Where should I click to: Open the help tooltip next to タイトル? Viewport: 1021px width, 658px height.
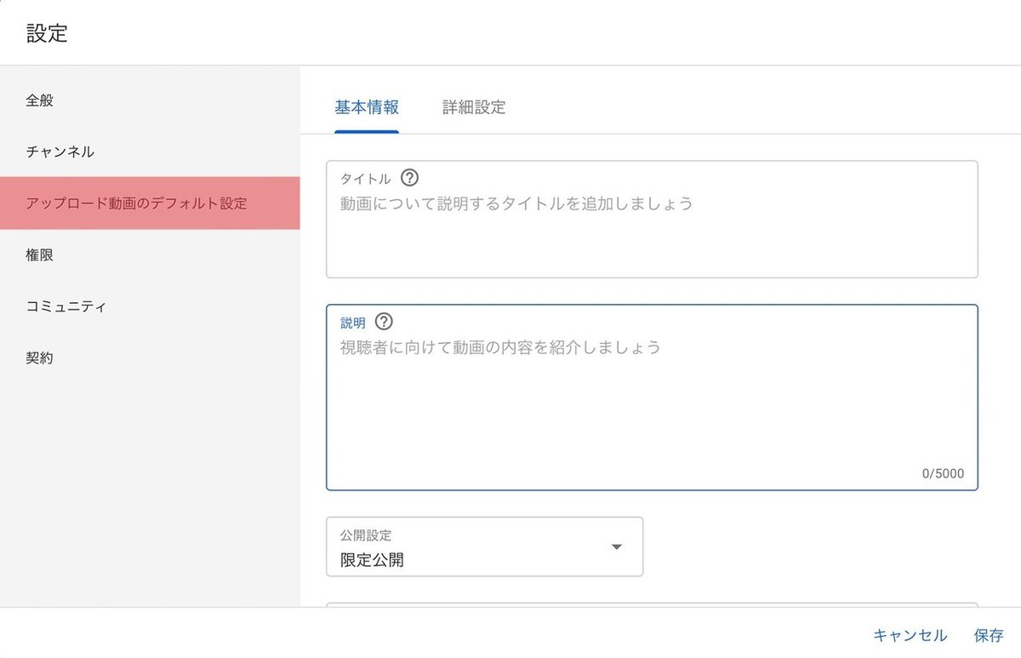[409, 178]
